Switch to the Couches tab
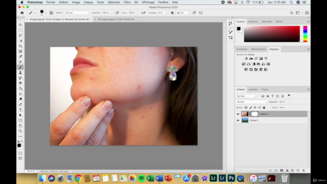Screen dimensions: 327x184 pyautogui.click(x=253, y=89)
